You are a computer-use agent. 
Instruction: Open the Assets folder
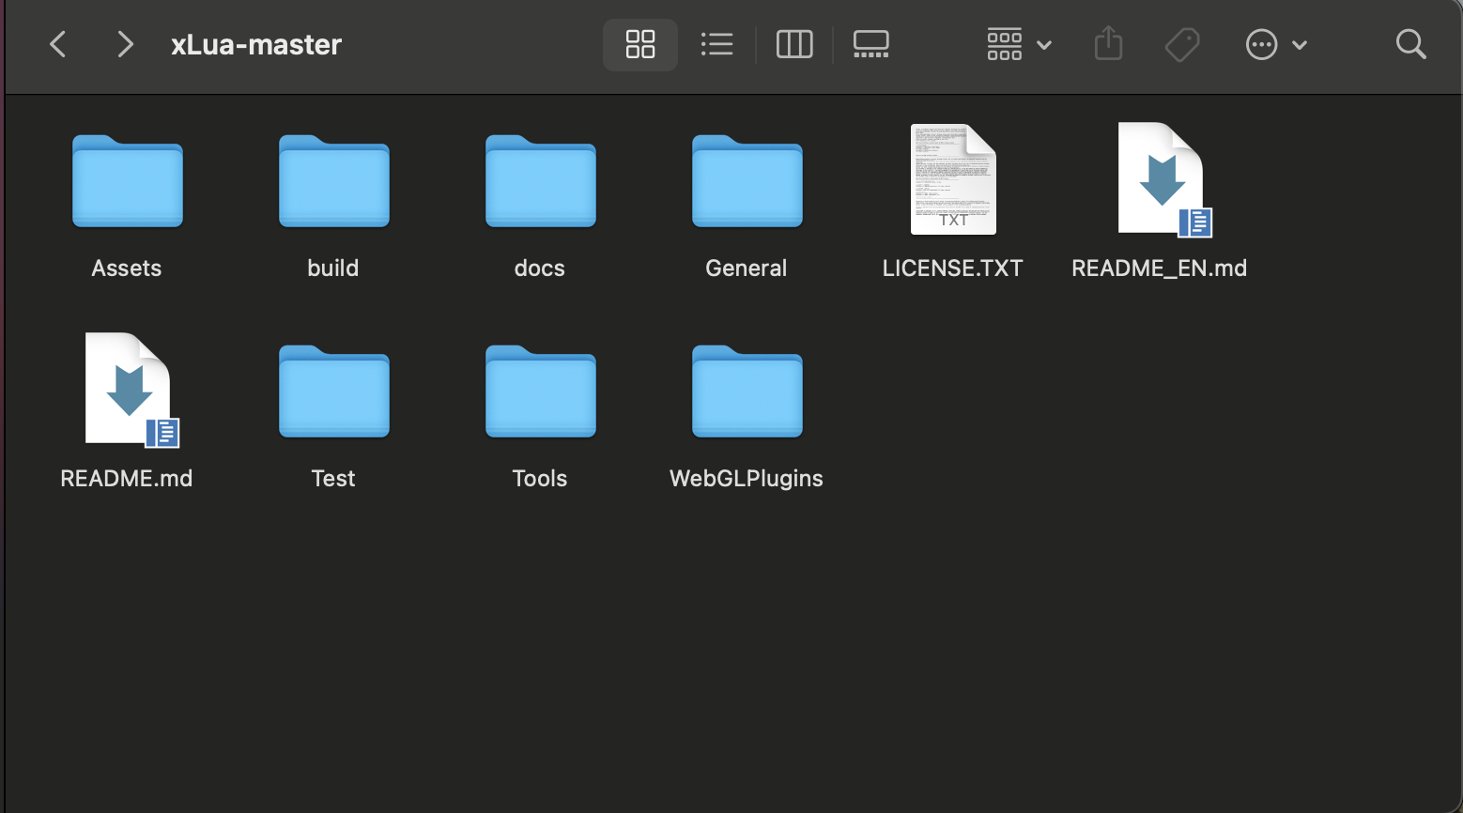(x=127, y=182)
